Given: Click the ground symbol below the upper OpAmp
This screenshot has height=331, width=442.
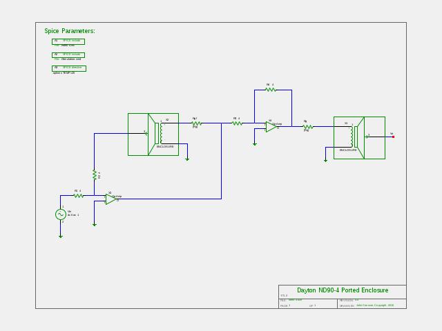Looking at the screenshot, I should [x=255, y=144].
